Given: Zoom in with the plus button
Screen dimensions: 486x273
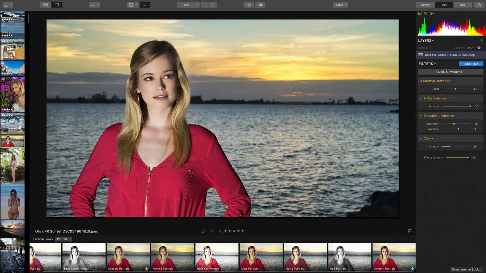Looking at the screenshot, I should point(213,5).
